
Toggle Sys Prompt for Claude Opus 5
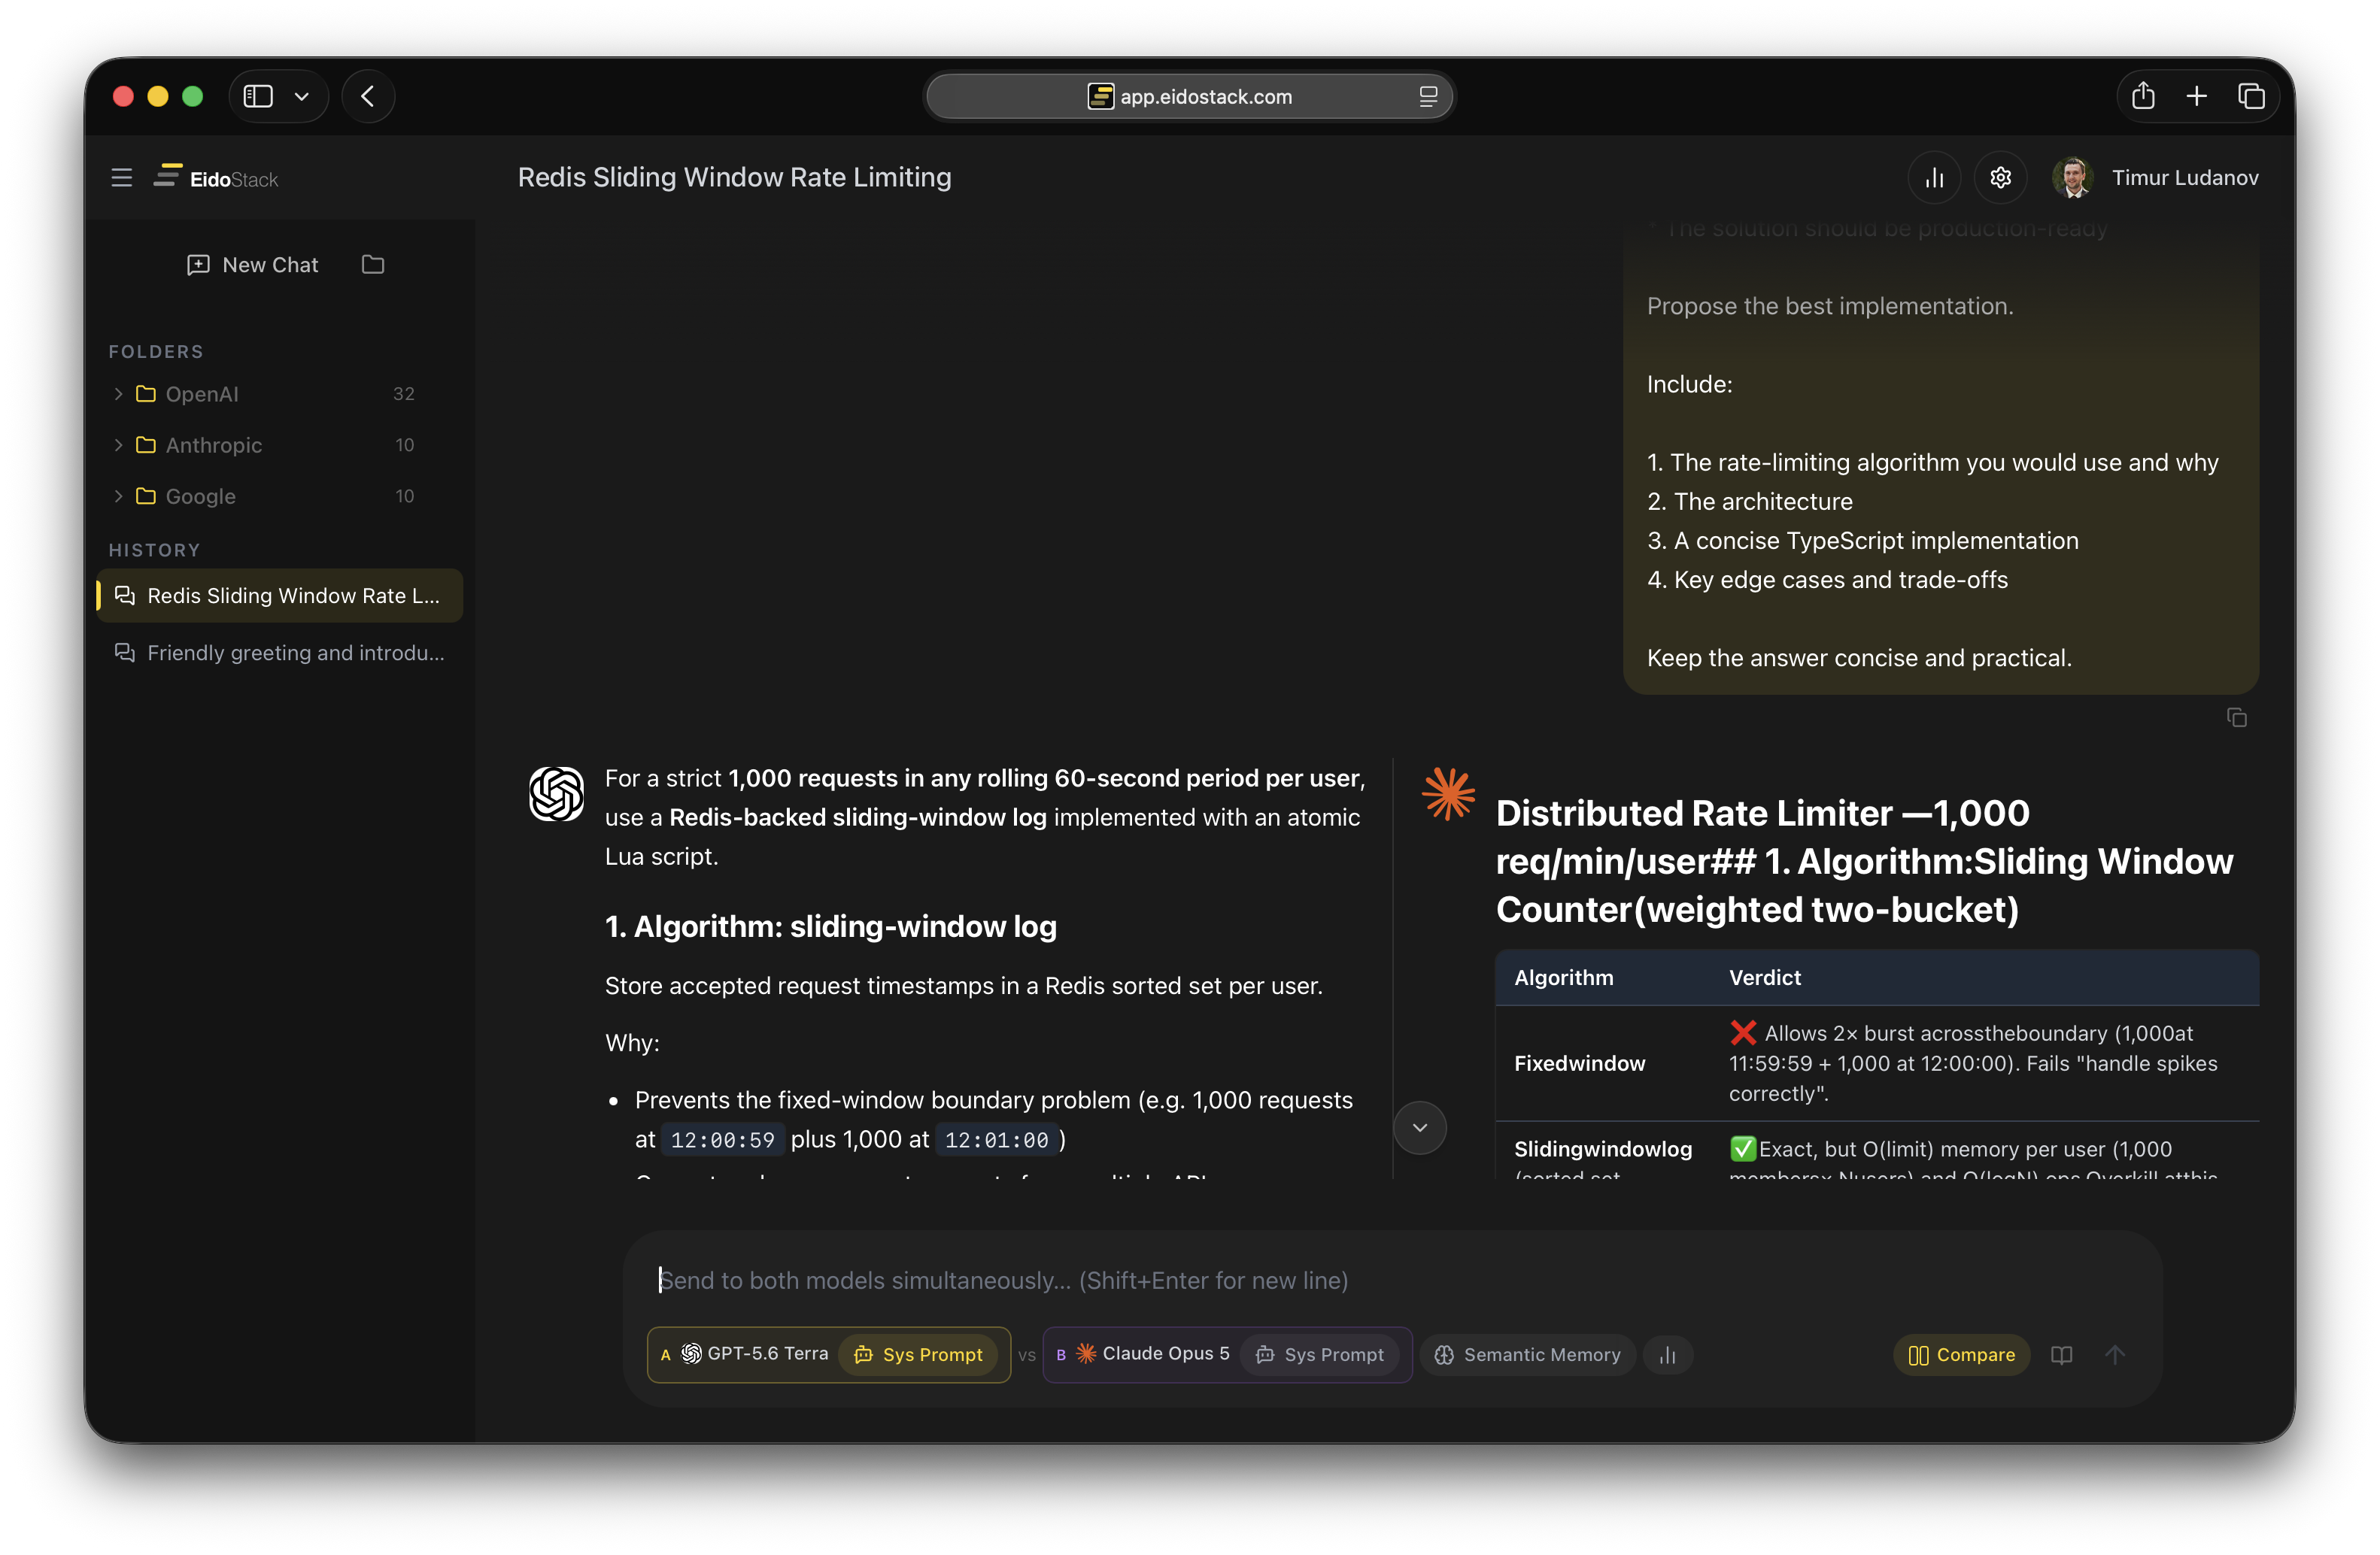[1320, 1355]
